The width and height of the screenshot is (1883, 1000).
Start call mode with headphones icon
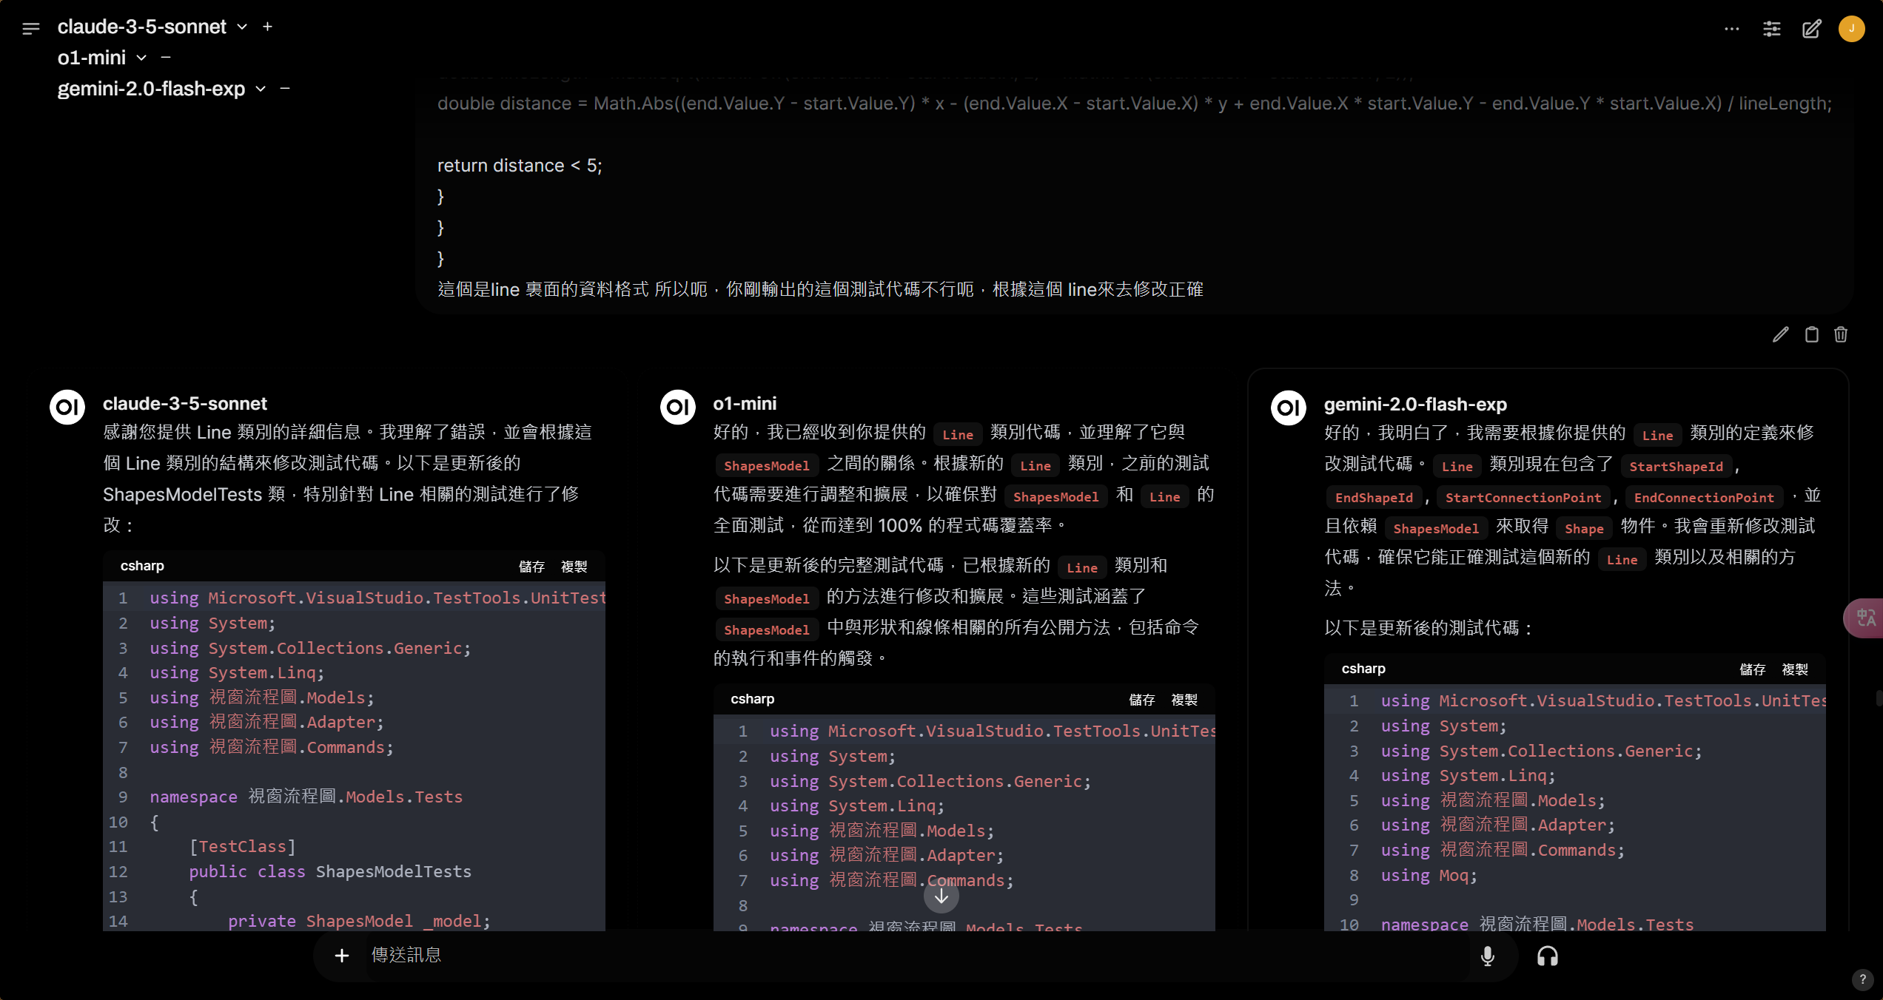(1548, 956)
